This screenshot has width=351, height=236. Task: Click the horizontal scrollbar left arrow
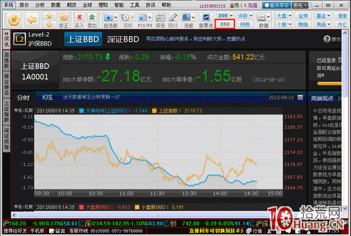pyautogui.click(x=14, y=215)
